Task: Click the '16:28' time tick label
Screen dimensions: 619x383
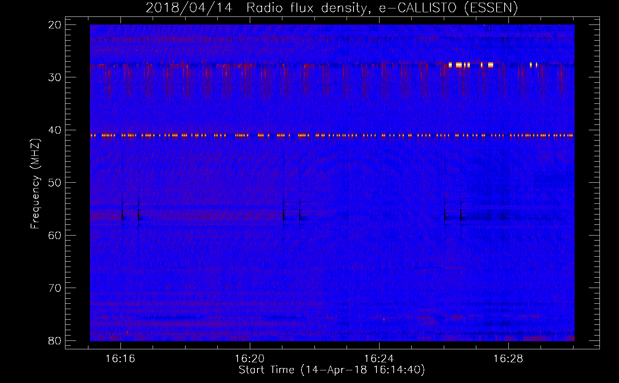Action: click(508, 359)
